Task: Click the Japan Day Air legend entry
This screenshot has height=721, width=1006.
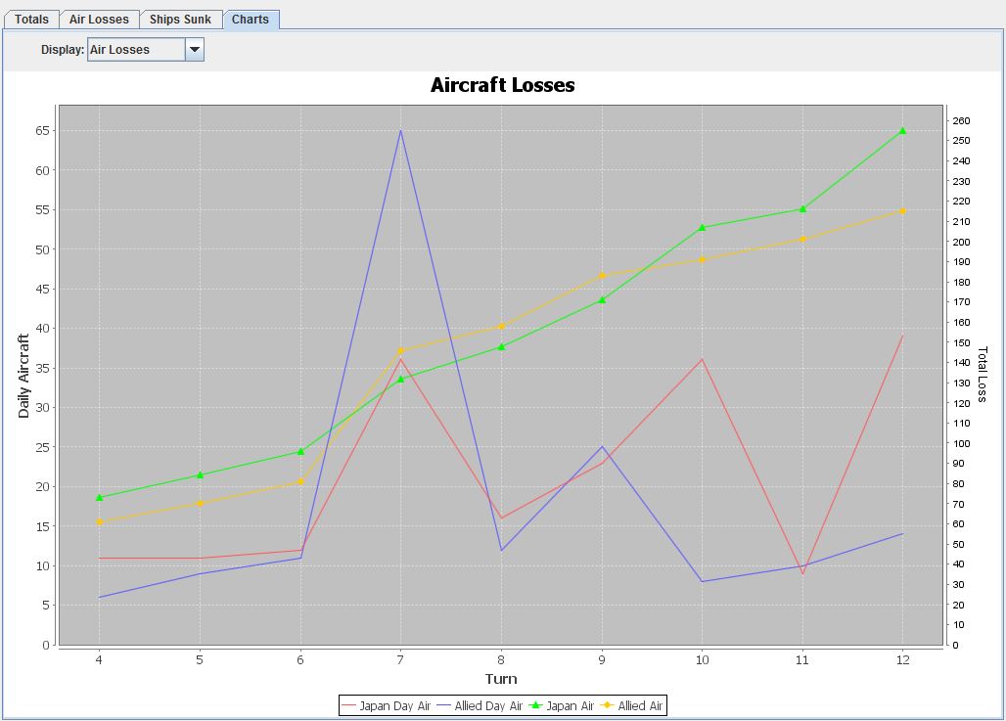Action: [387, 705]
